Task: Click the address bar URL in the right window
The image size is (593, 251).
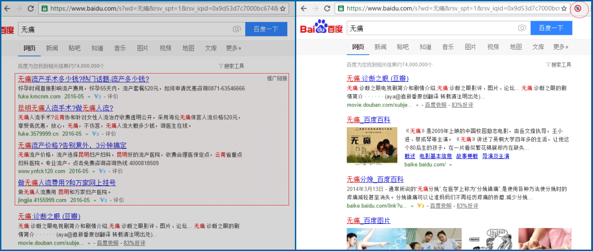Action: click(x=452, y=8)
